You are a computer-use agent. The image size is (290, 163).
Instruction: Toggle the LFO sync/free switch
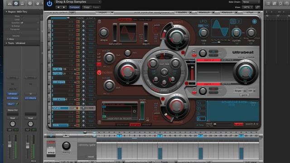203,26
